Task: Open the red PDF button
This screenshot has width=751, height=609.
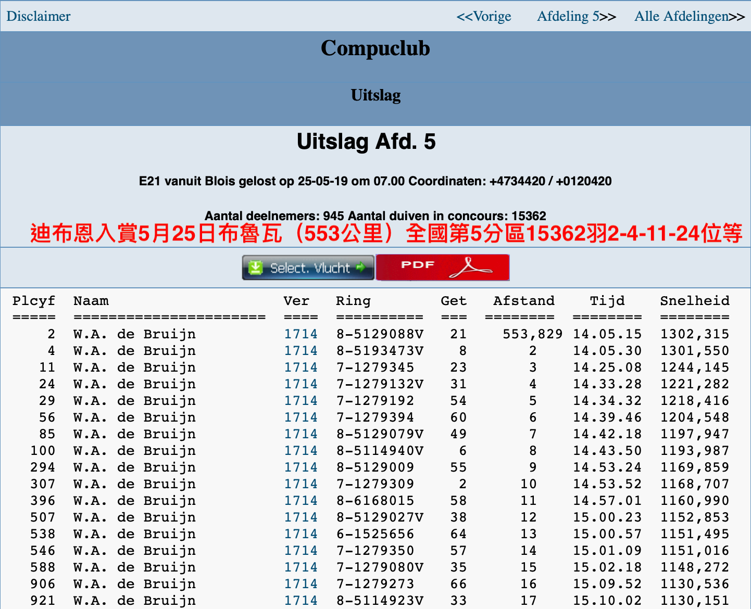Action: [x=443, y=268]
